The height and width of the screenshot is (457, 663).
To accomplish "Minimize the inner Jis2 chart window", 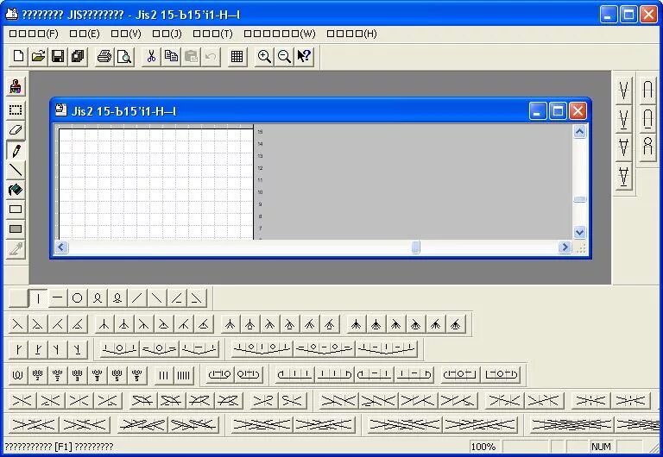I will click(538, 111).
